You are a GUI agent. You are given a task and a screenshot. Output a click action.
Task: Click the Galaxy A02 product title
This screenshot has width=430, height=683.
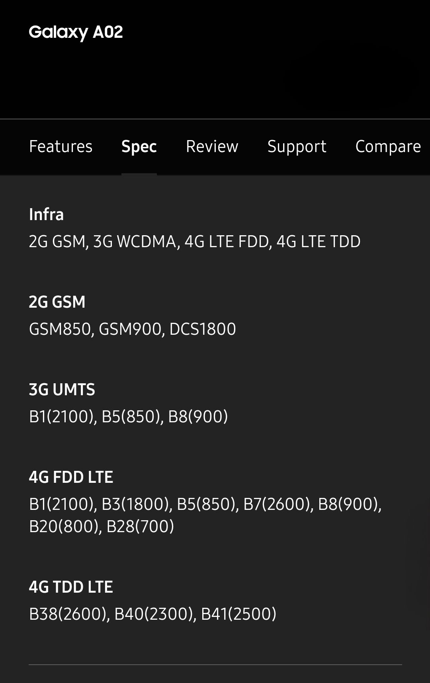point(76,31)
